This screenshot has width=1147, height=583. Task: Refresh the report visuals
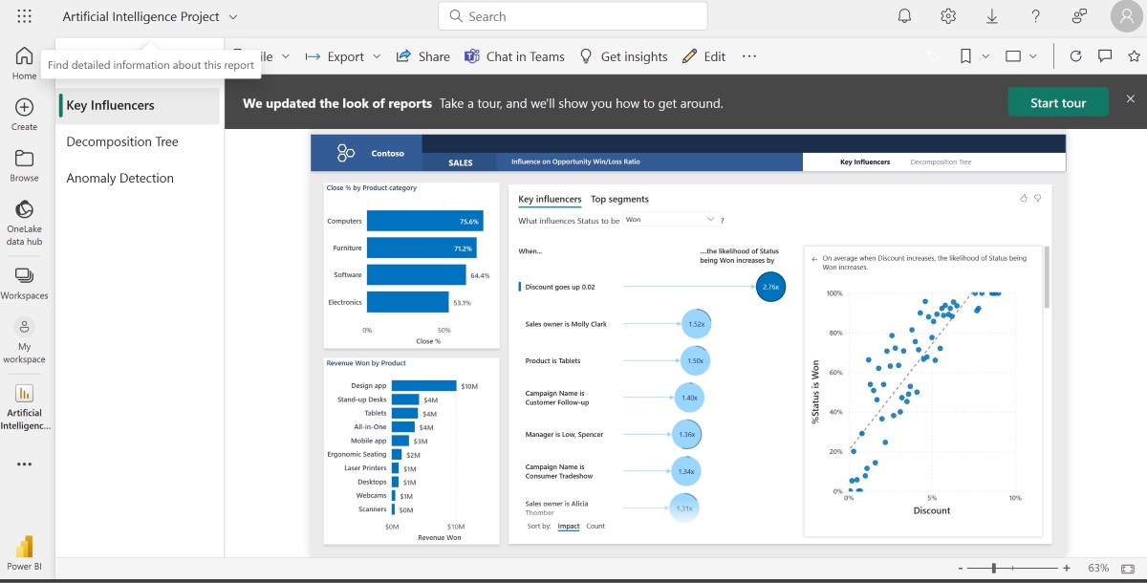(1077, 56)
